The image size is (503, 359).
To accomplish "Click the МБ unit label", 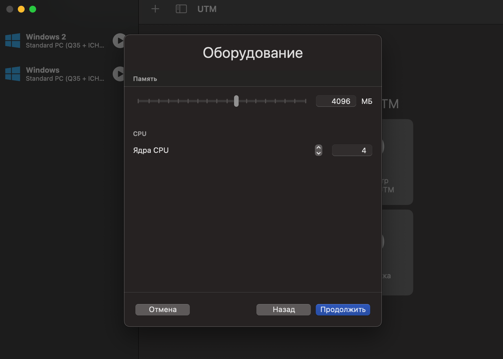I will 367,101.
